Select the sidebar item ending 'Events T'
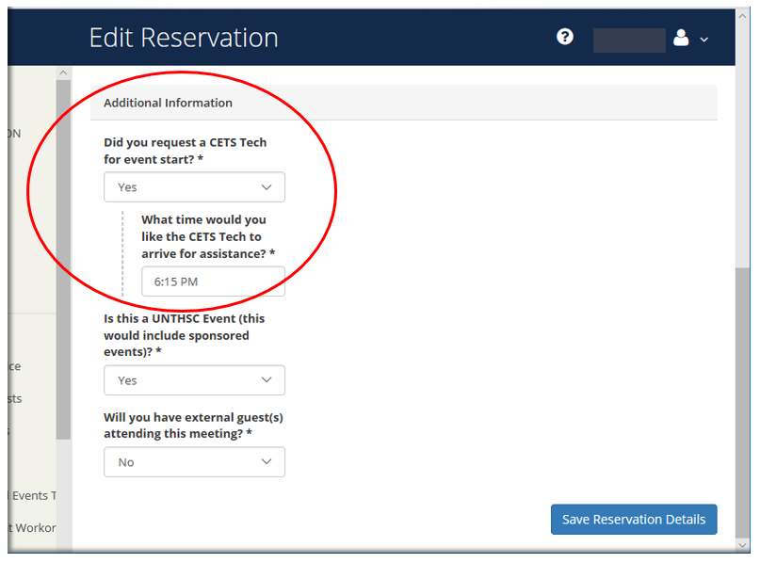Image resolution: width=760 pixels, height=563 pixels. 33,496
